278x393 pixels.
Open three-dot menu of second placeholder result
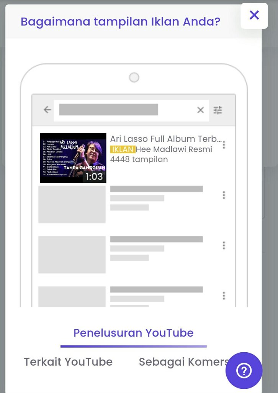tap(224, 245)
